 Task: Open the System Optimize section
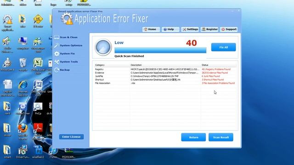[x=68, y=45]
